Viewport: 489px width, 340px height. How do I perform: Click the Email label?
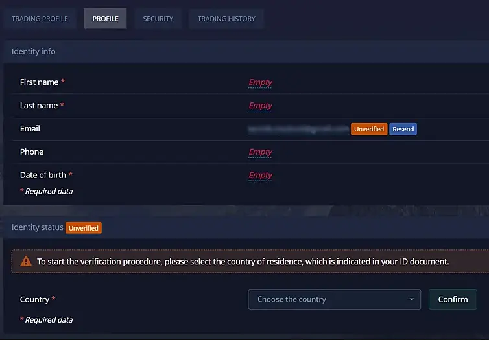tap(30, 129)
